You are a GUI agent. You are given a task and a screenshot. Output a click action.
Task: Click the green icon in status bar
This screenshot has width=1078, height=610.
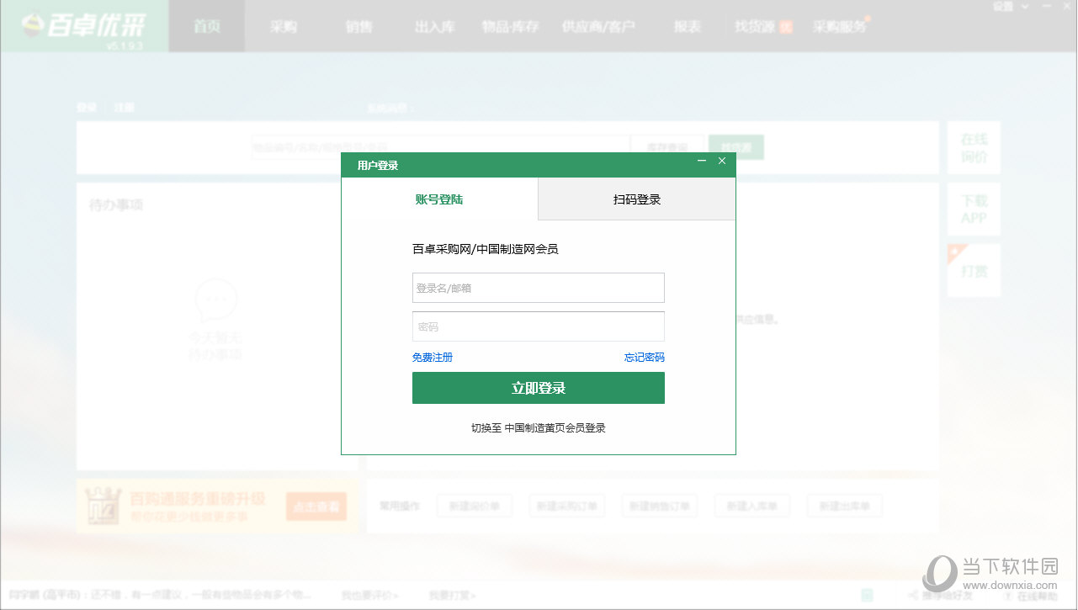[x=867, y=596]
